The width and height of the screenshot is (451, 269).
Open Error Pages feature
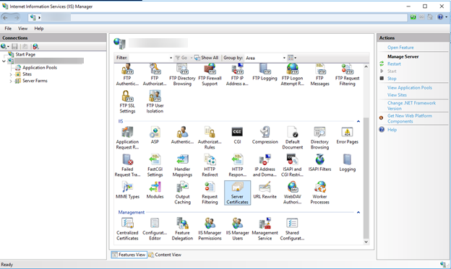[x=347, y=136]
